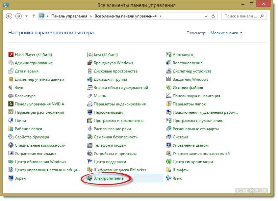Go back with the Back arrow button
Screen dimensions: 278x201
tap(9, 16)
